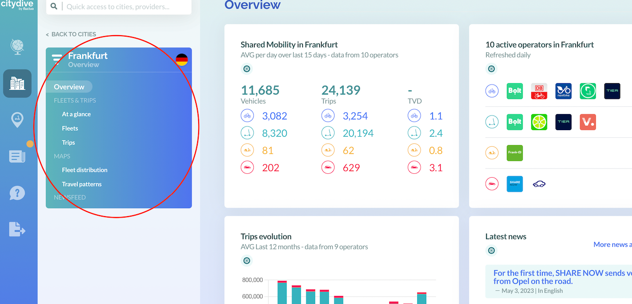Click the export arrow icon in sidebar
632x304 pixels.
tap(17, 229)
